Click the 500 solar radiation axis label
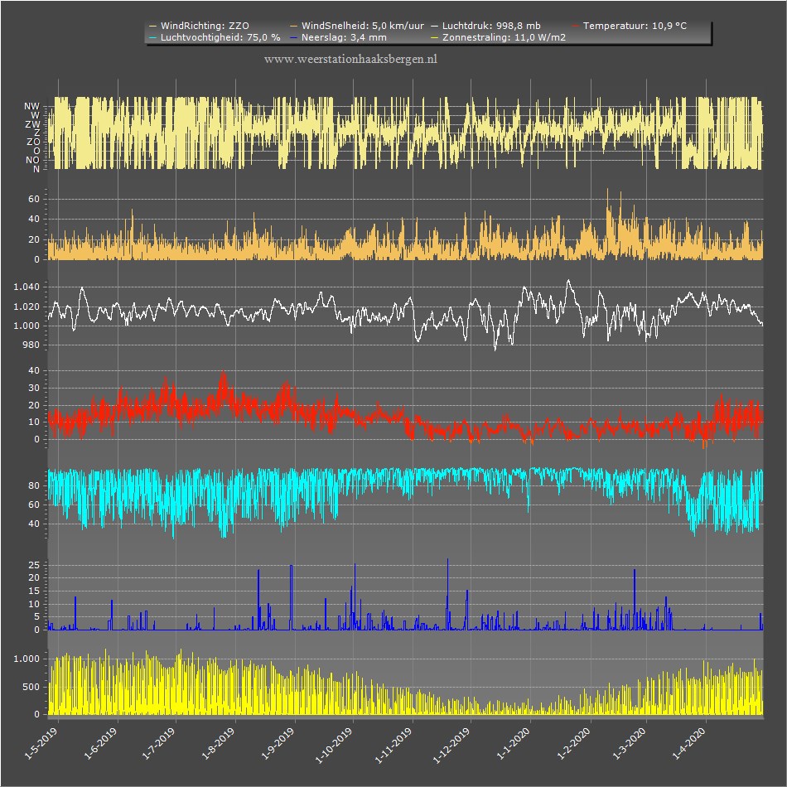This screenshot has width=787, height=787. tap(31, 687)
